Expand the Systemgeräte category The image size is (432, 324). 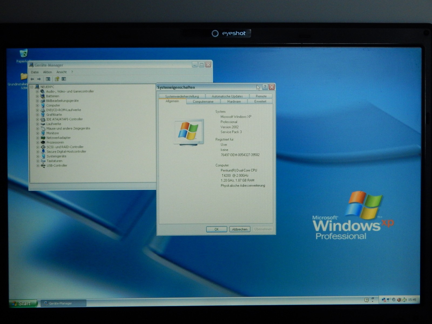[x=38, y=156]
